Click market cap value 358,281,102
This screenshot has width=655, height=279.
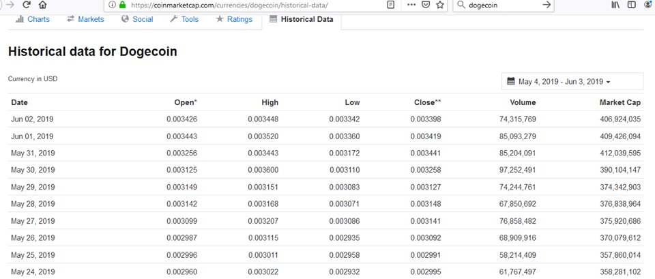pos(620,271)
